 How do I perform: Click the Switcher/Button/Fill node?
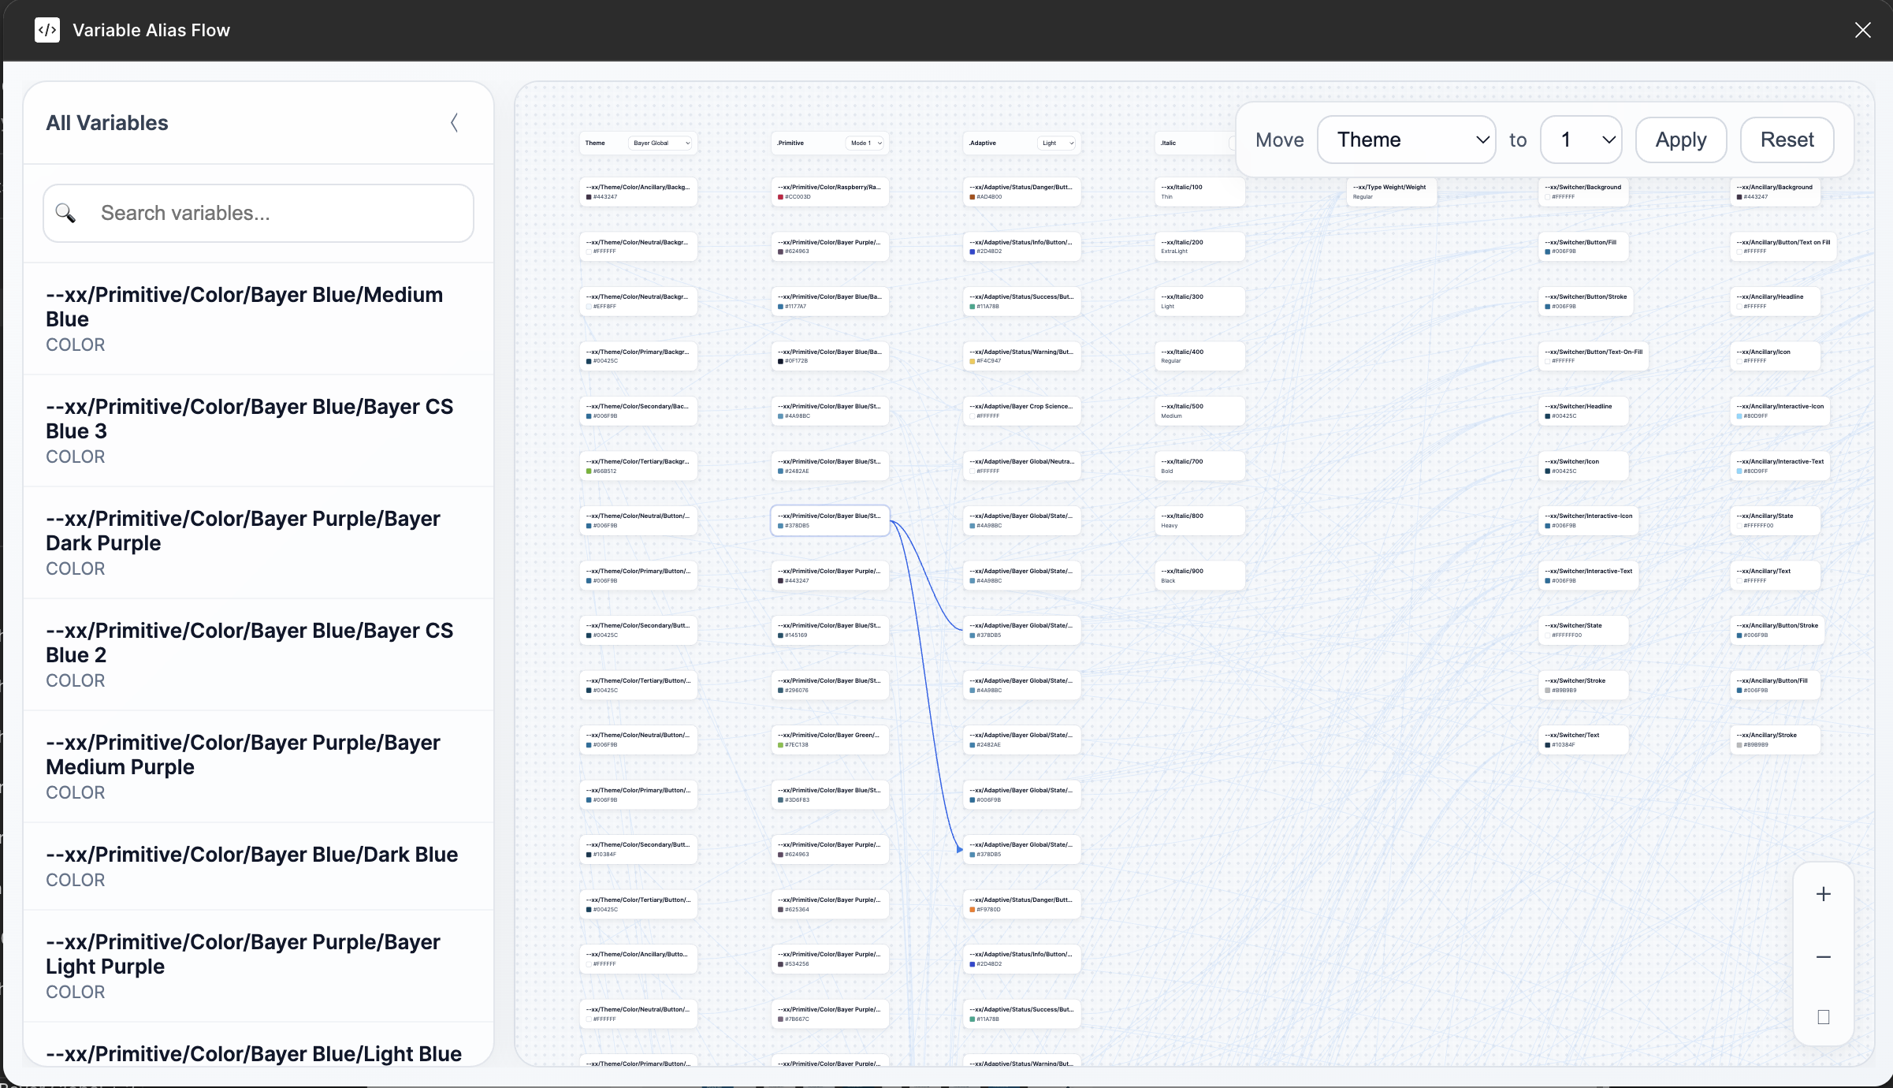(1583, 246)
